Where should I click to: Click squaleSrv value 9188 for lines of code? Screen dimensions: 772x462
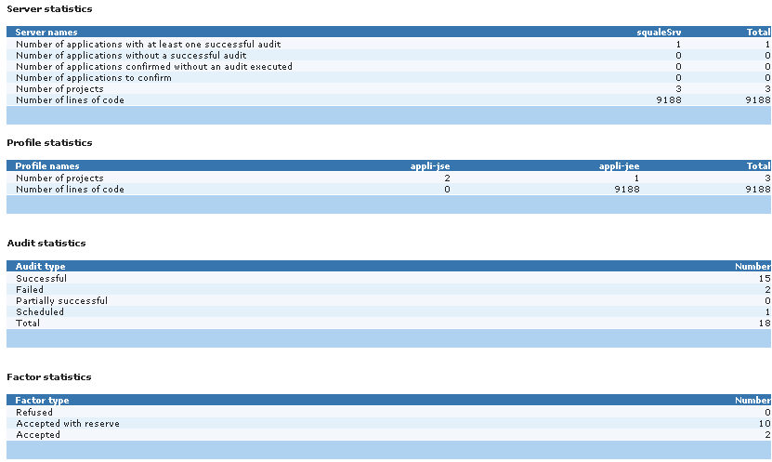tap(669, 100)
